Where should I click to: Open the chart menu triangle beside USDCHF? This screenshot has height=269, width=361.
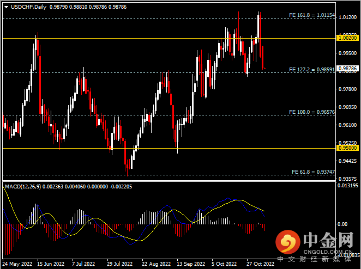[6, 7]
